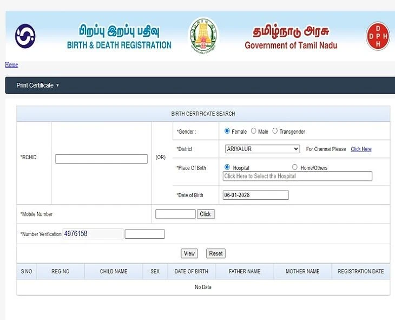395x320 pixels.
Task: Click the Date of Birth field
Action: click(x=255, y=195)
